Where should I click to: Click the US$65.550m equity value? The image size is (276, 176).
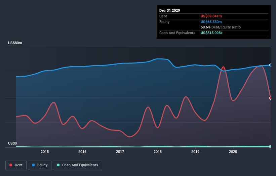pyautogui.click(x=211, y=22)
